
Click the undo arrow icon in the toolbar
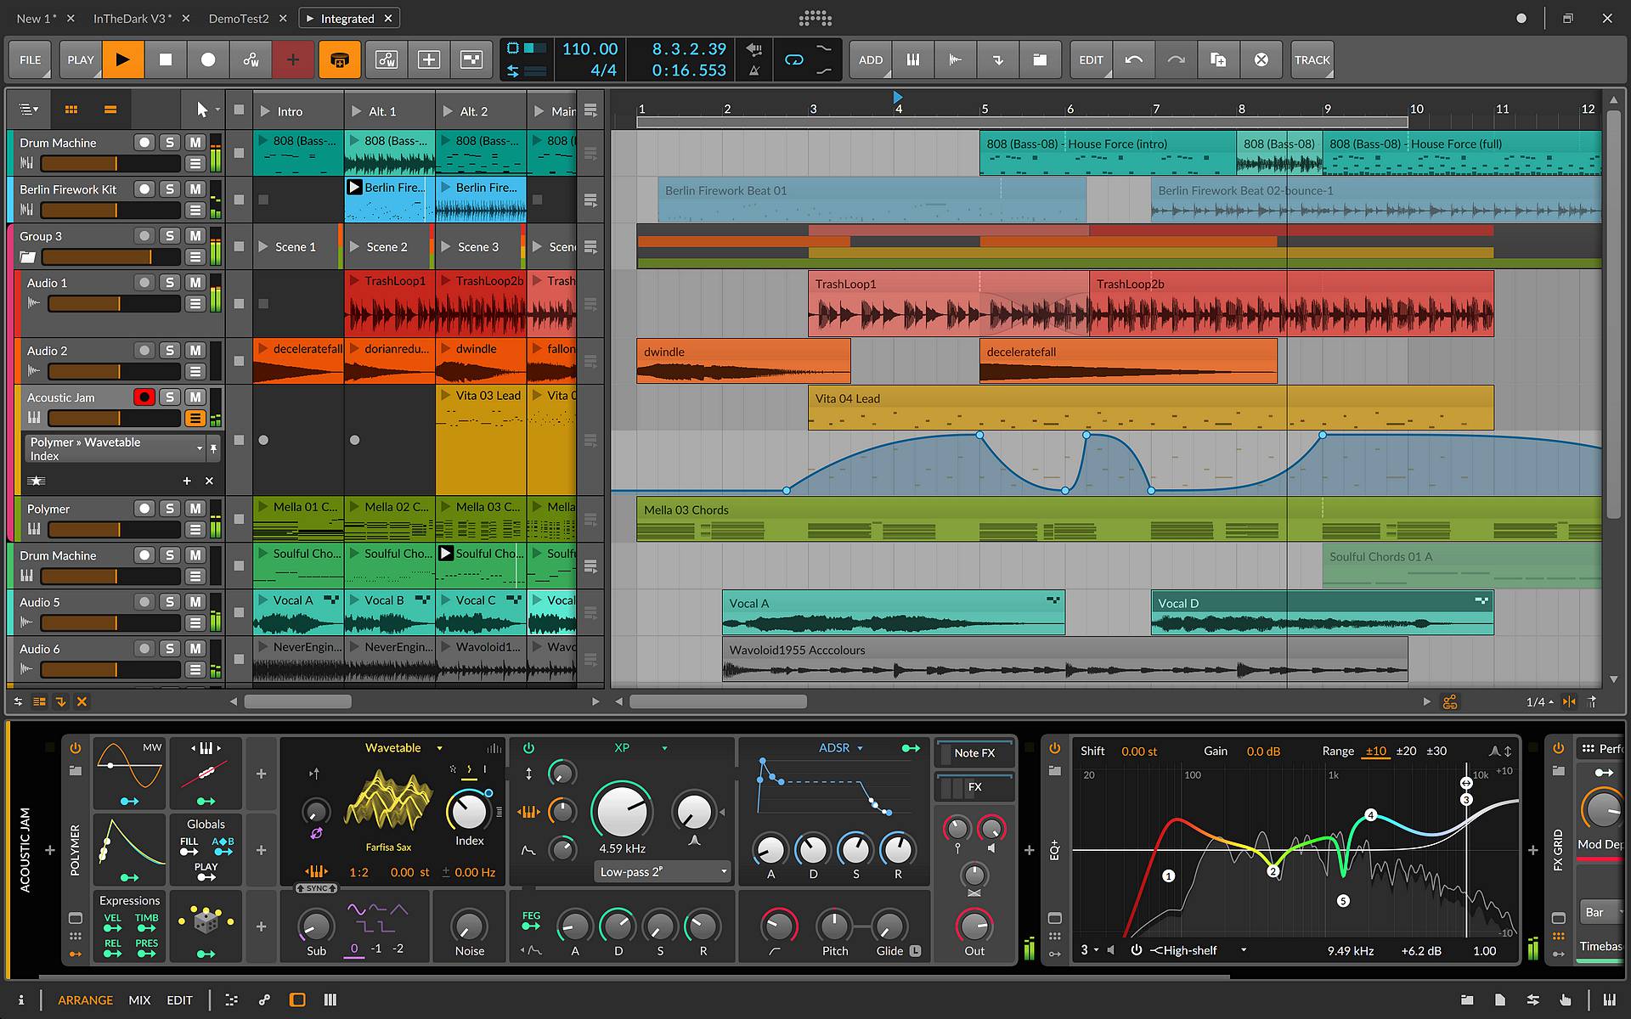[x=1134, y=59]
